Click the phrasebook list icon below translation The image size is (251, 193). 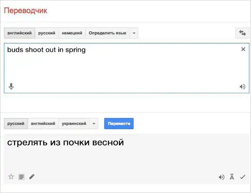point(22,177)
